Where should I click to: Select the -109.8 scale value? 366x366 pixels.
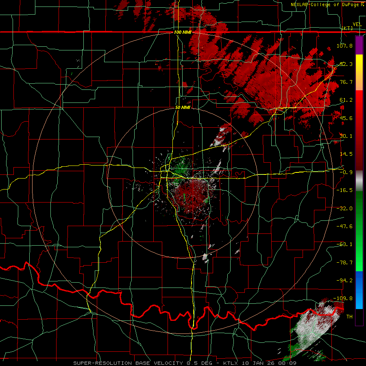[x=343, y=298]
